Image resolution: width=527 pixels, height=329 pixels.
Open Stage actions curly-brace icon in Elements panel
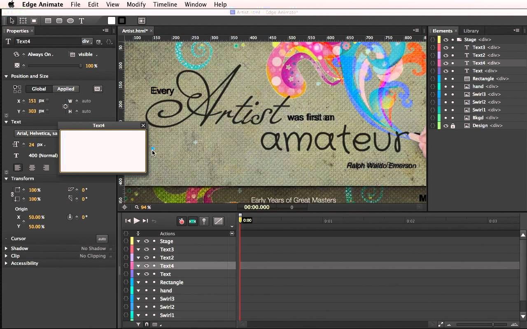(433, 39)
